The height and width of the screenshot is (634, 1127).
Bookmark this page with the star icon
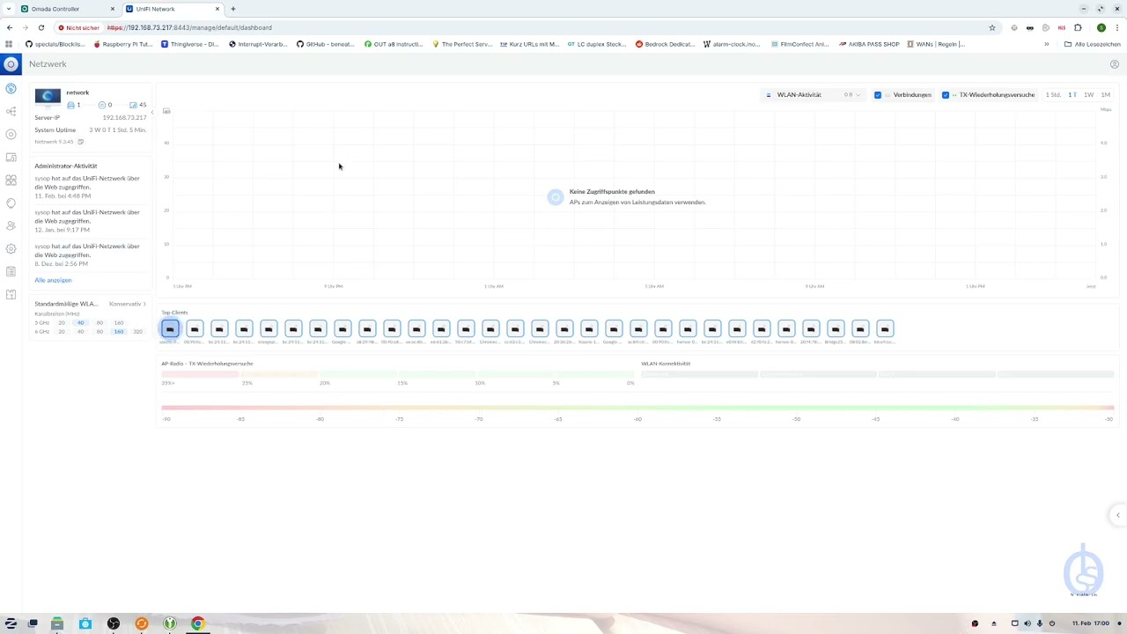[992, 27]
